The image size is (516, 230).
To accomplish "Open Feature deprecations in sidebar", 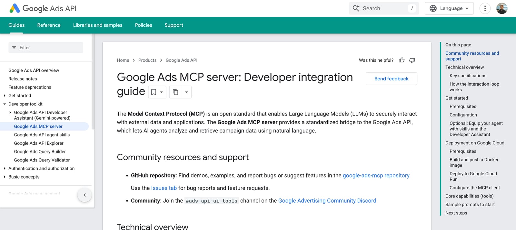I will [30, 87].
